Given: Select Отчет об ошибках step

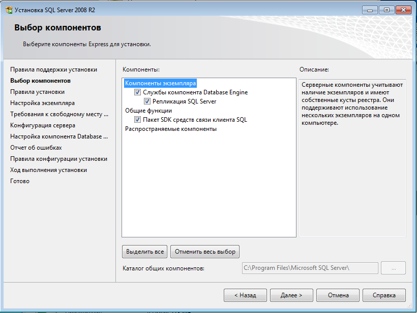Looking at the screenshot, I should click(x=36, y=148).
